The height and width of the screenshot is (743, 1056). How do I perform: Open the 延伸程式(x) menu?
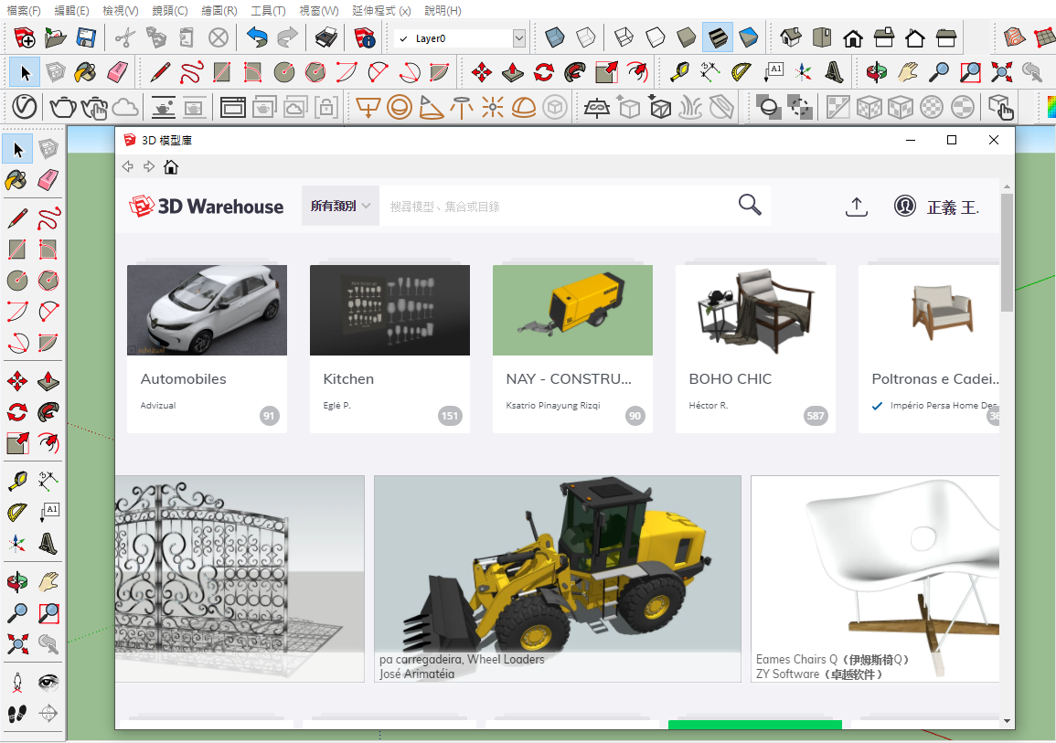click(x=381, y=11)
